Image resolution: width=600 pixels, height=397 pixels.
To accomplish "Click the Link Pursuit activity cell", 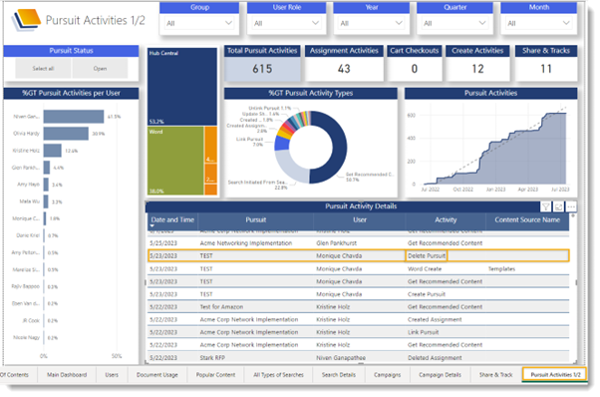I will pos(424,332).
